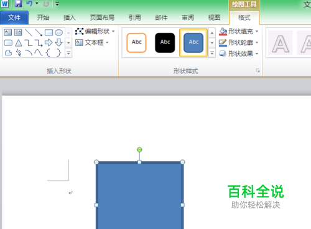Open the 文本框 button menu
Image resolution: width=311 pixels, height=229 pixels.
point(92,42)
